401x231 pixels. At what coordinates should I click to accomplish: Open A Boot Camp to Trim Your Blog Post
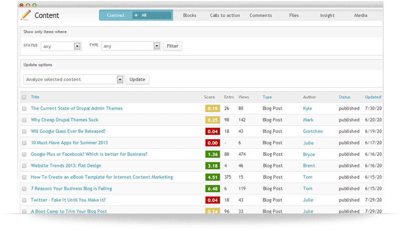click(69, 211)
